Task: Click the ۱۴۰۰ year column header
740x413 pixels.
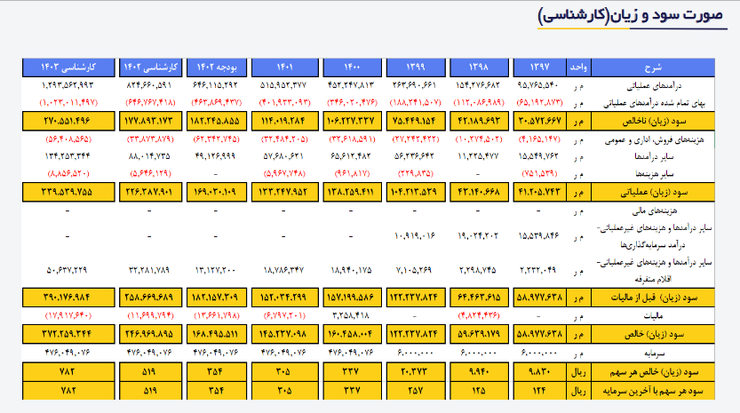Action: (x=352, y=67)
